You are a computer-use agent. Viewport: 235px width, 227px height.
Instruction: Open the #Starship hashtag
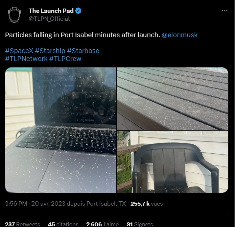(x=50, y=51)
